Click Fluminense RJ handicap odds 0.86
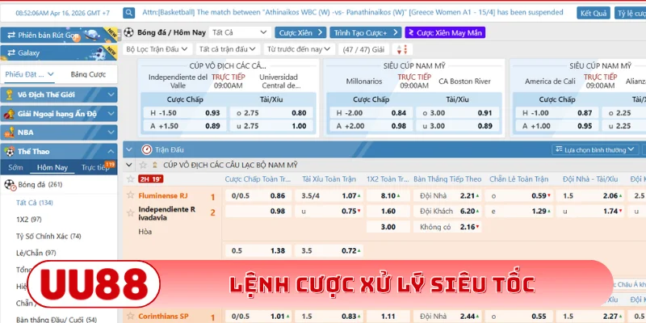646x323 pixels. [278, 195]
